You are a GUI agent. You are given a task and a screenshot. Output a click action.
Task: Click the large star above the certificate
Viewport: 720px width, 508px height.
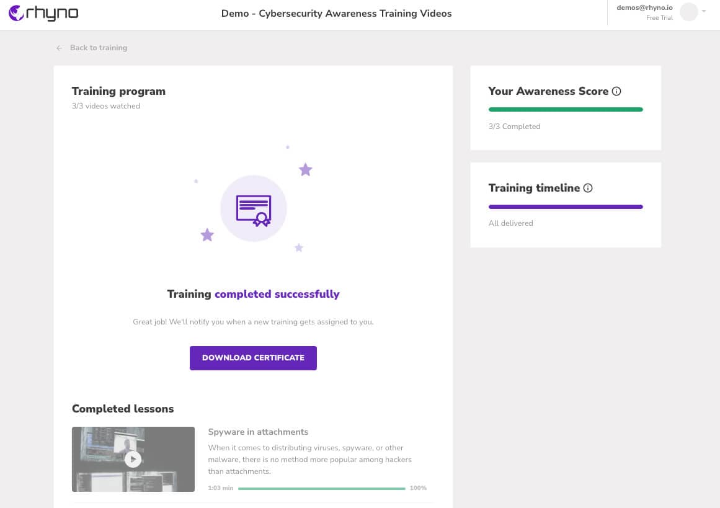click(x=305, y=169)
